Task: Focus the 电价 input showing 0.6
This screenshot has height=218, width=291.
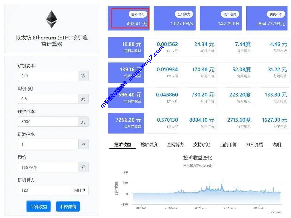Action: 48,99
